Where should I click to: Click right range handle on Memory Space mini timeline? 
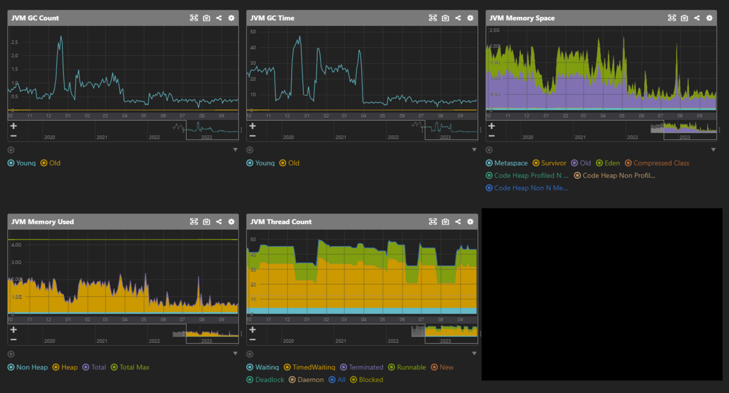[720, 130]
